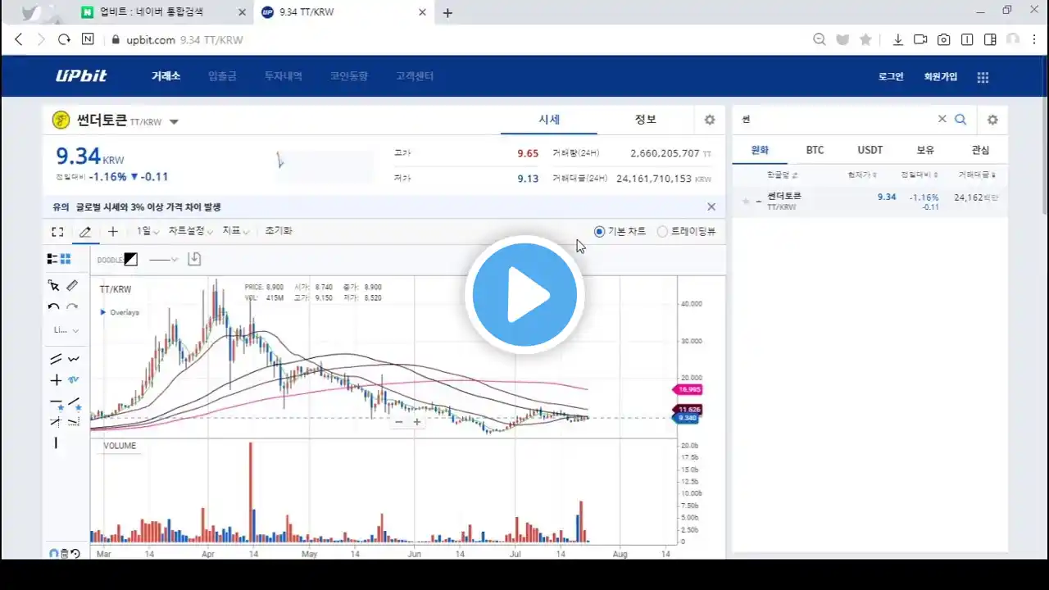The image size is (1049, 590).
Task: Open chart panel settings gear
Action: (710, 120)
